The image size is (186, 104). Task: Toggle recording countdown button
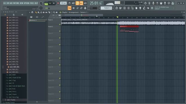(77, 3)
